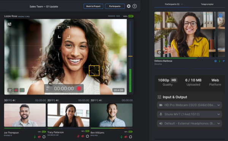Click Tracy Patterson's camera rotate icon
Screen dimensions: 228x141
click(87, 136)
